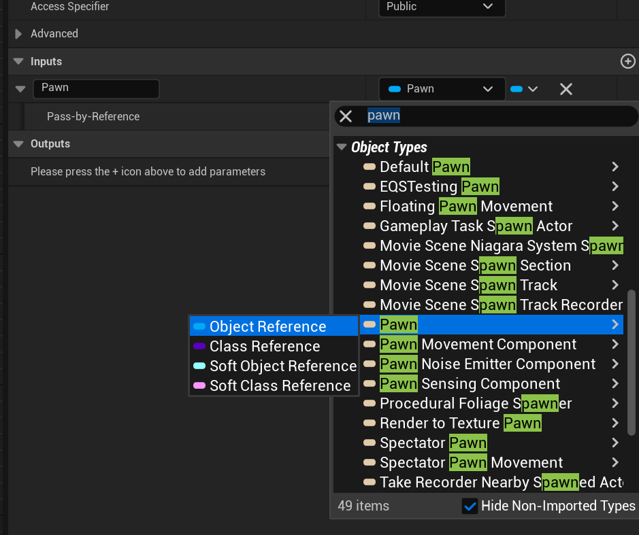Click the Soft Class Reference pink icon
639x535 pixels.
[199, 386]
